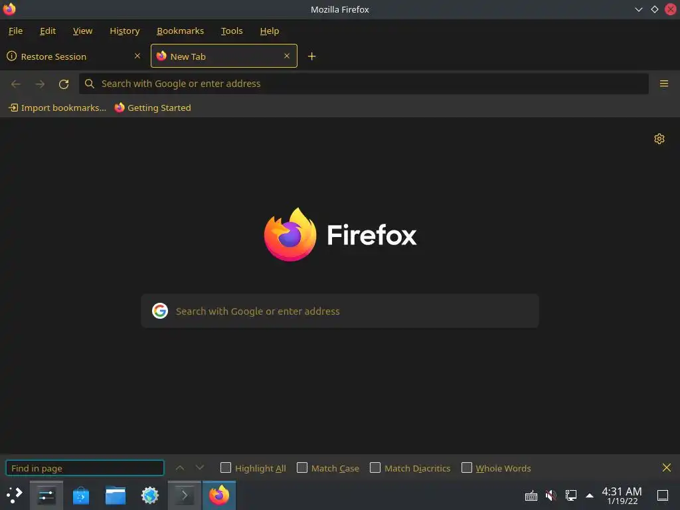Viewport: 680px width, 510px height.
Task: Open the application launcher in taskbar
Action: click(15, 495)
